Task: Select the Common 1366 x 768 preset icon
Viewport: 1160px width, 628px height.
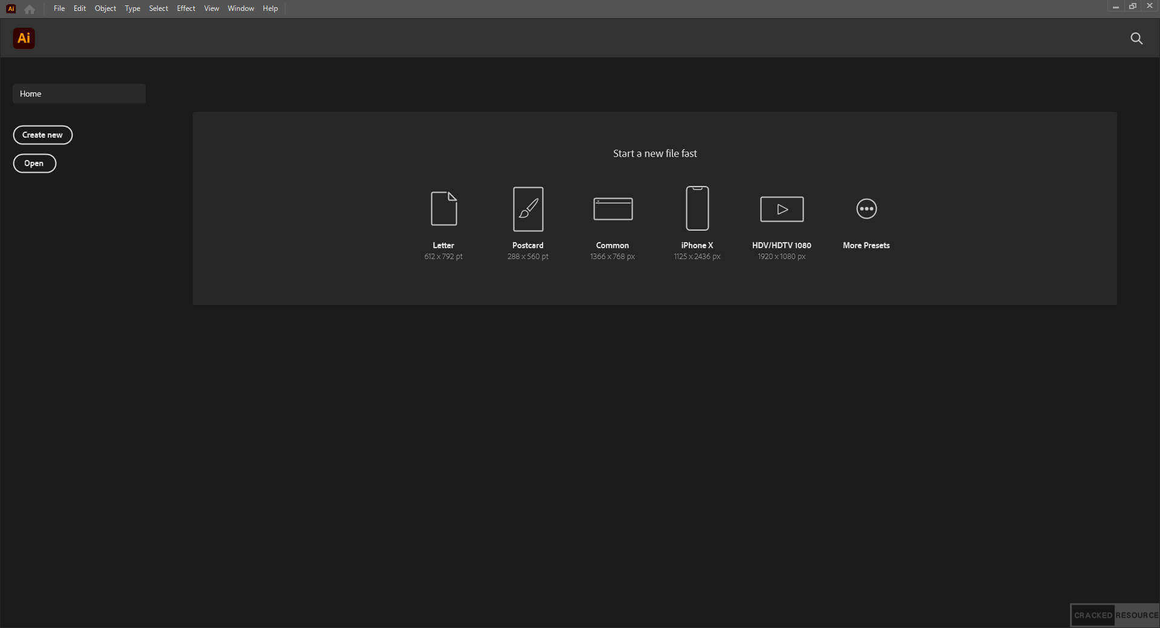Action: [x=613, y=209]
